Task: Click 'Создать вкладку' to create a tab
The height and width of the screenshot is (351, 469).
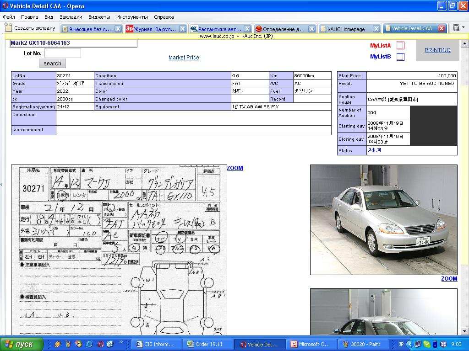Action: pyautogui.click(x=31, y=28)
